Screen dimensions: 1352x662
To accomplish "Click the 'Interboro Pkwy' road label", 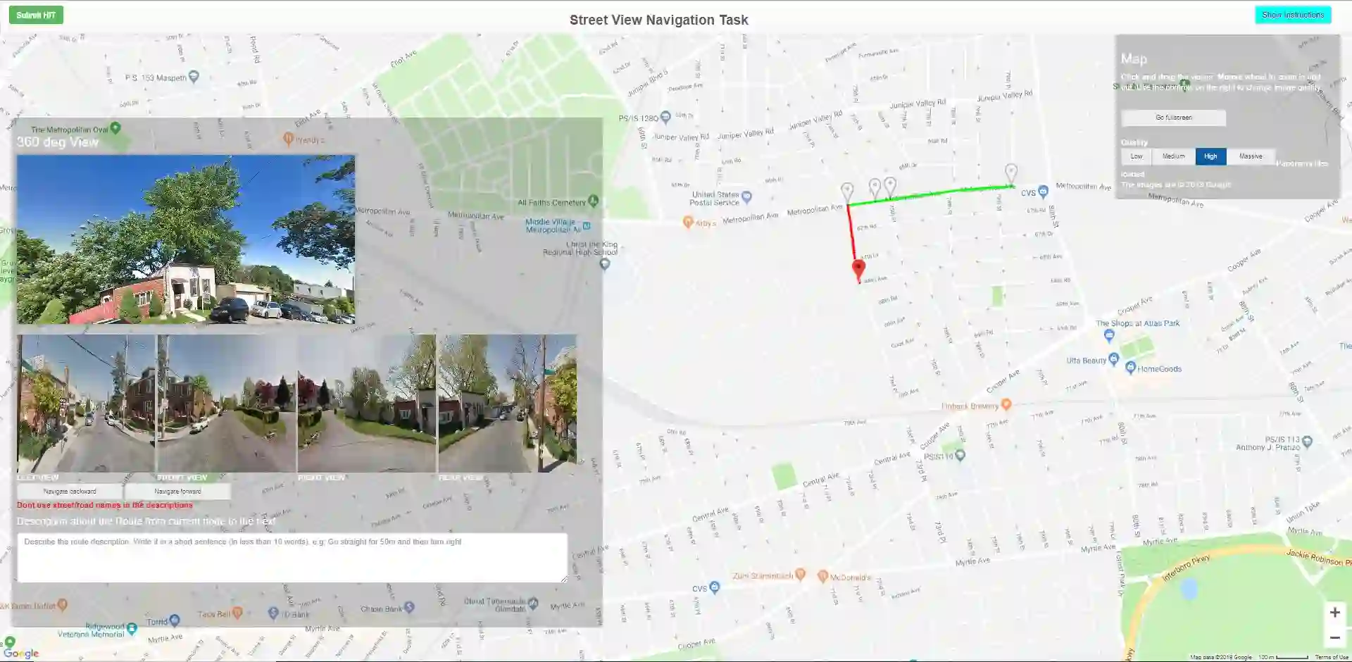I will [1186, 568].
